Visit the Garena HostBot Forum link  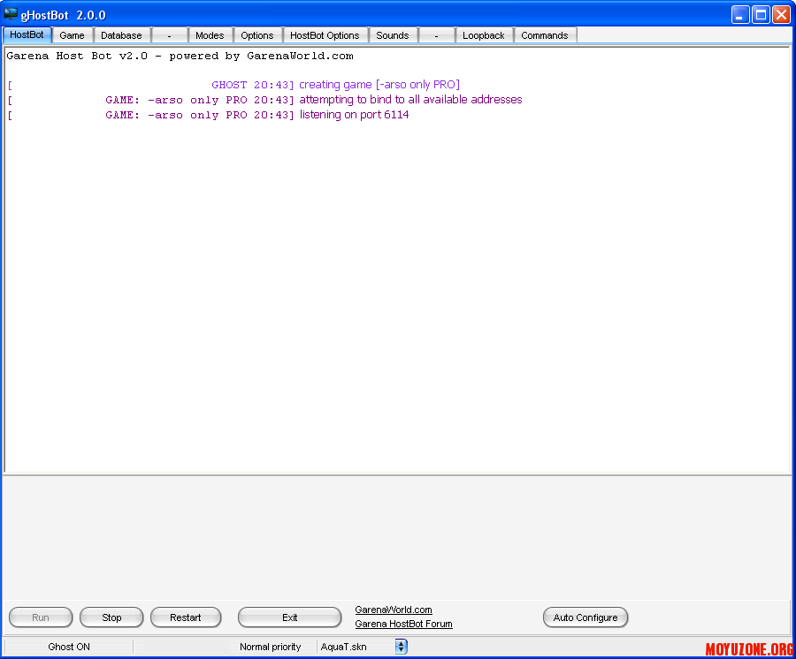(403, 624)
